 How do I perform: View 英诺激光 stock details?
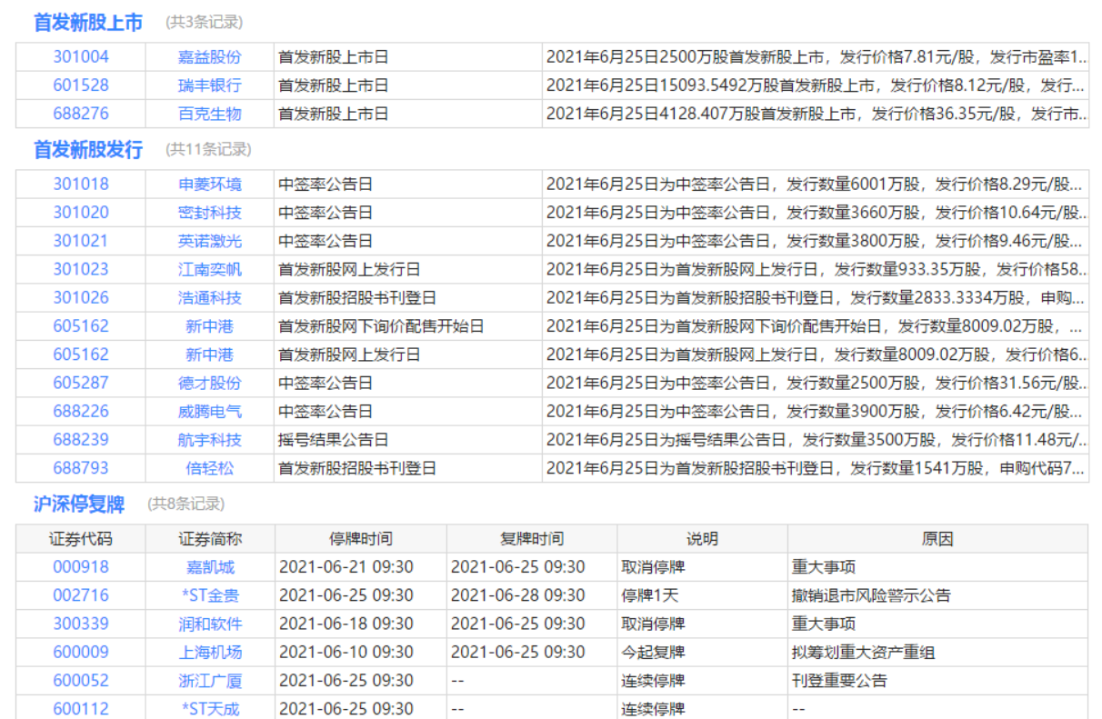(x=209, y=241)
